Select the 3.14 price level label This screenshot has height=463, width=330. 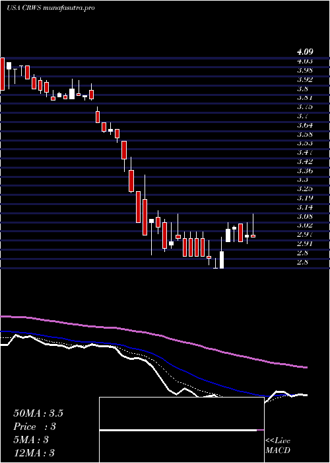[x=305, y=207]
